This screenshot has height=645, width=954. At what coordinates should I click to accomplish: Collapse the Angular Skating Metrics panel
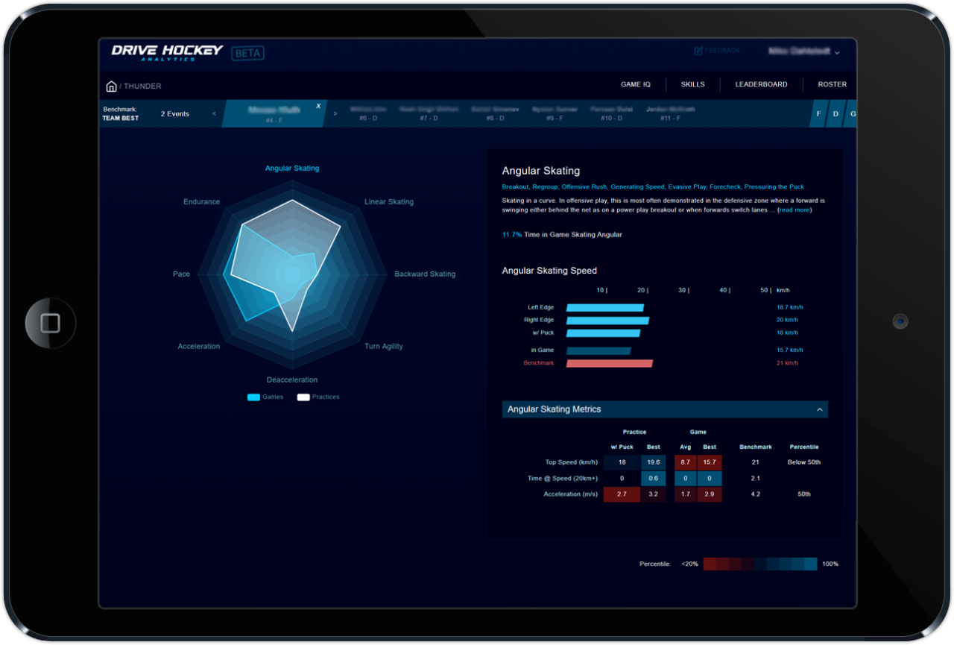(819, 409)
